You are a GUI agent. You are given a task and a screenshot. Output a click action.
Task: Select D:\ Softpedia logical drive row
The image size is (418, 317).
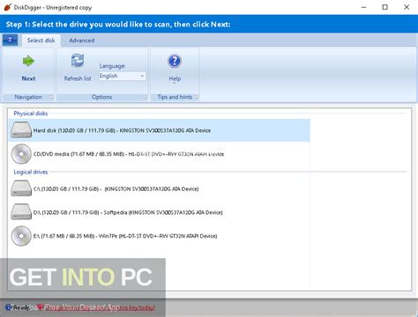(x=159, y=212)
